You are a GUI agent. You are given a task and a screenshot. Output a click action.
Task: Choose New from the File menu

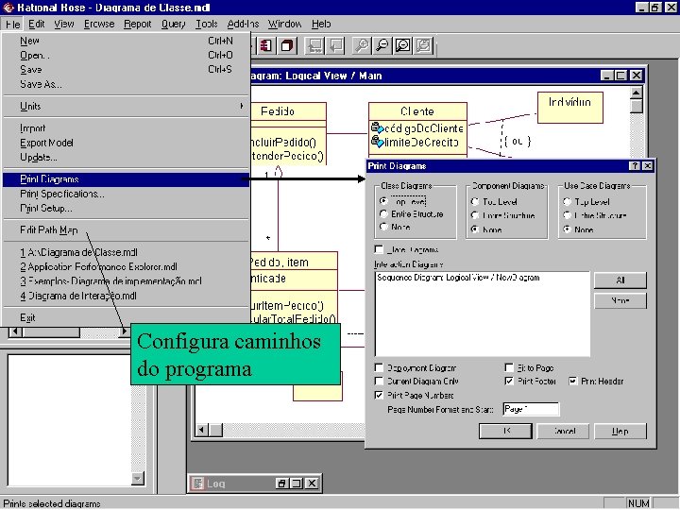[126, 41]
